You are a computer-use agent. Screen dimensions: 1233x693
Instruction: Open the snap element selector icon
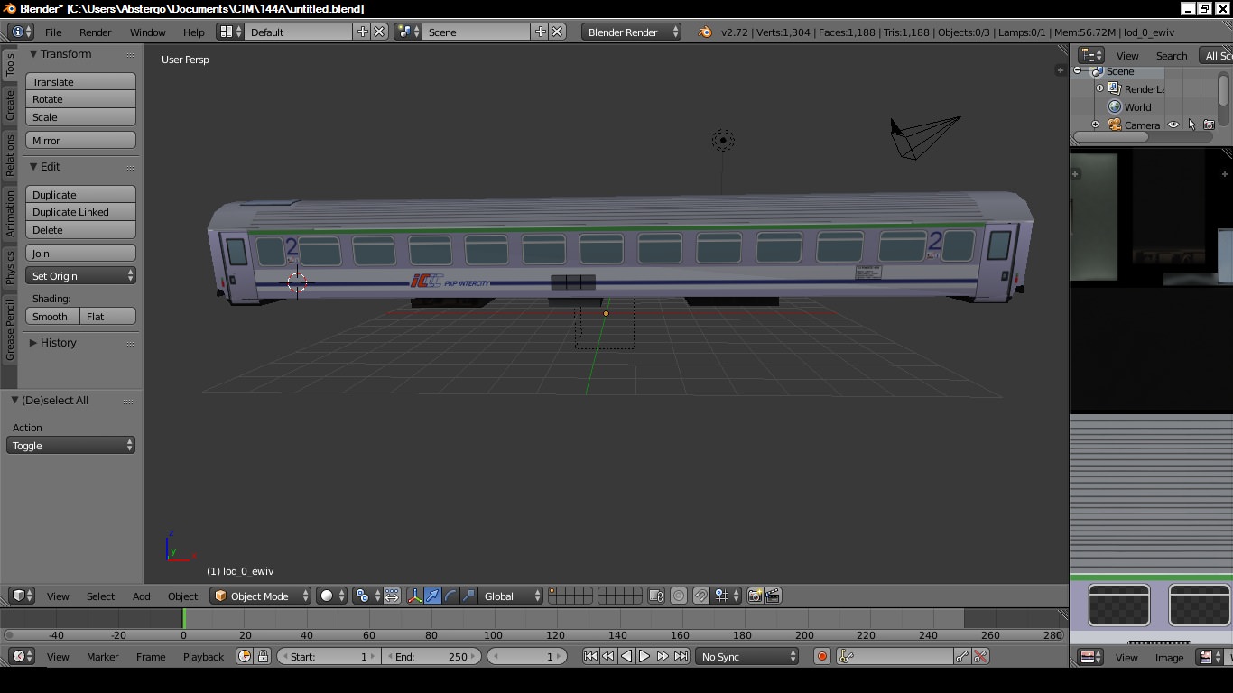coord(726,596)
